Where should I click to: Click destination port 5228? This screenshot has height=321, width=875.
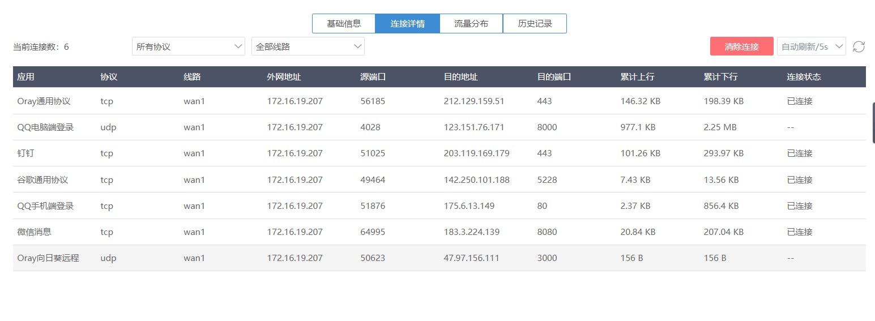[547, 179]
